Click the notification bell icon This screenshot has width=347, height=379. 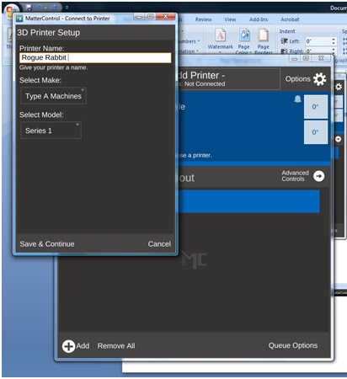(x=297, y=99)
